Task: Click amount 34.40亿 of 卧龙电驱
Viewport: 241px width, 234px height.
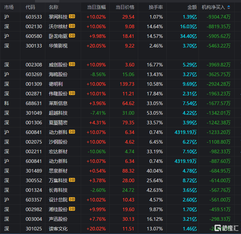Action: click(x=189, y=36)
